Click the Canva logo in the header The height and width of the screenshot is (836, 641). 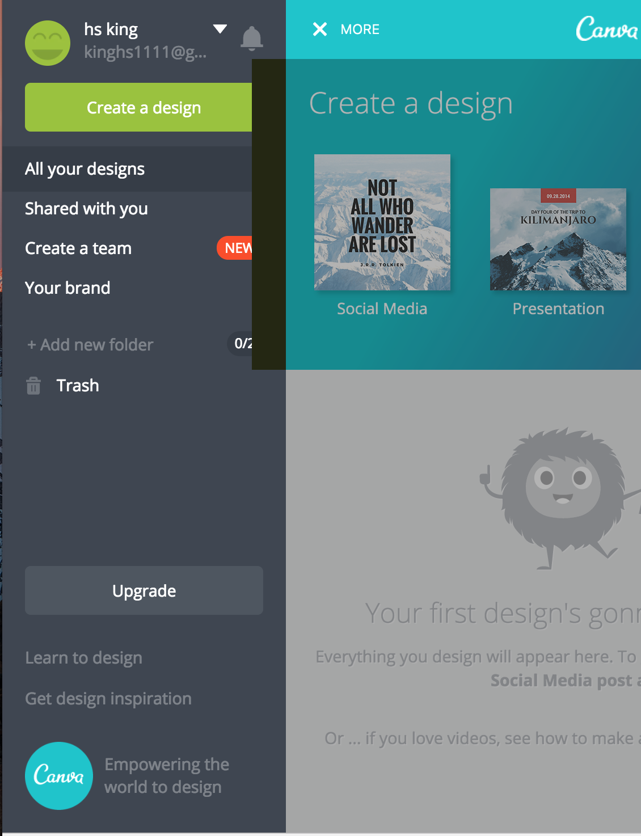pyautogui.click(x=607, y=28)
